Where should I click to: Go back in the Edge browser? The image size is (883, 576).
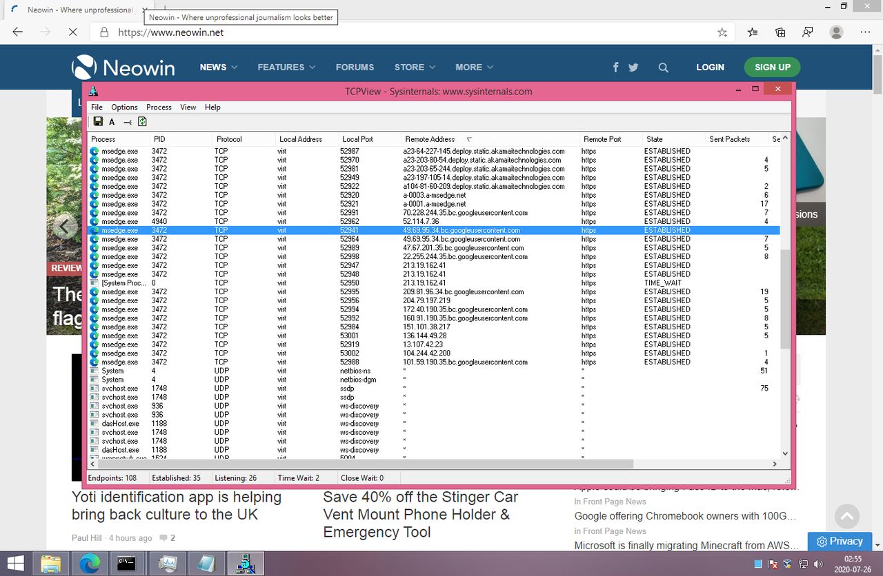(x=18, y=32)
